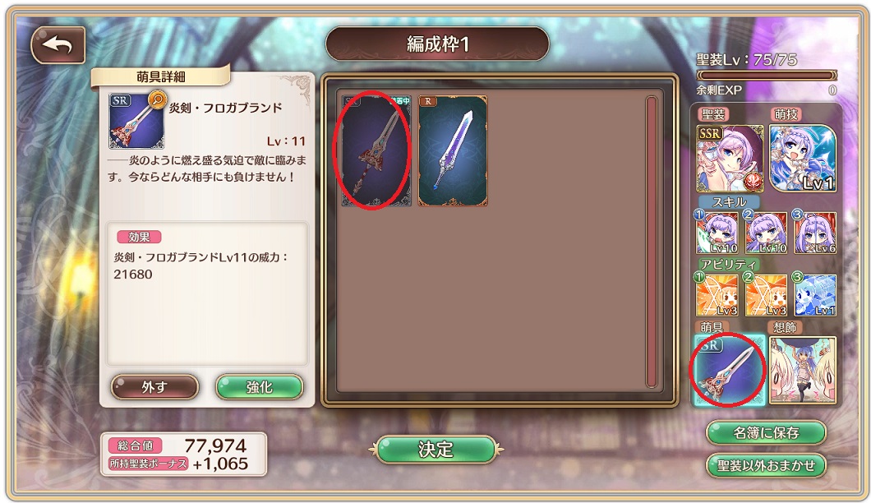Click the 外す remove button
The height and width of the screenshot is (503, 871).
[155, 387]
